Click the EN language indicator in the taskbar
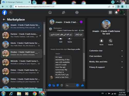The height and width of the screenshot is (96, 129). click(102, 93)
